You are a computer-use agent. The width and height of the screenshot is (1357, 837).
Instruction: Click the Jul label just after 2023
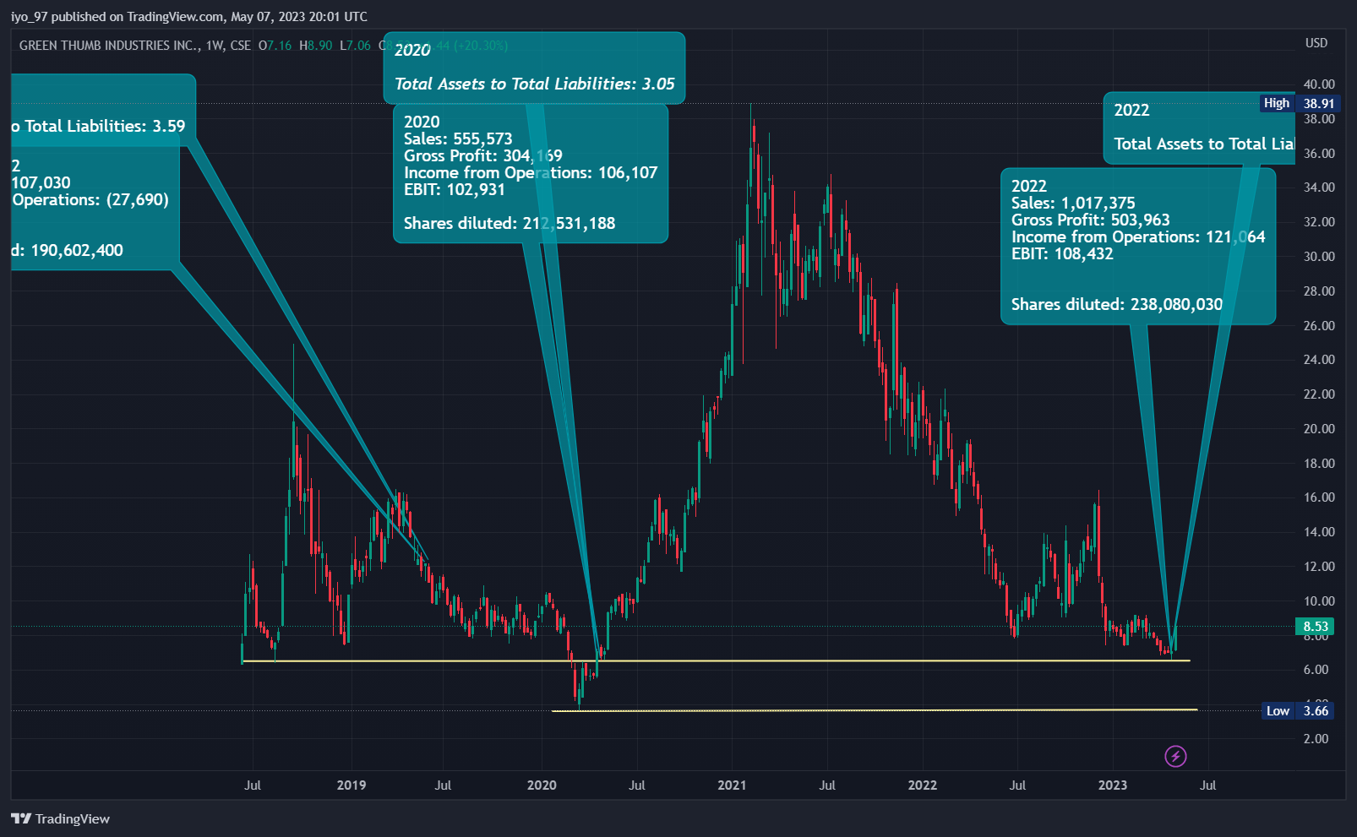[1208, 785]
